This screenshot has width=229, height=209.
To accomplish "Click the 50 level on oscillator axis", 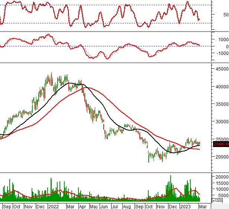I will pyautogui.click(x=226, y=15).
